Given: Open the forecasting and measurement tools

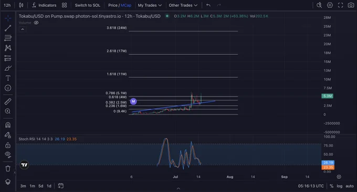Looking at the screenshot, I should 8,58.
